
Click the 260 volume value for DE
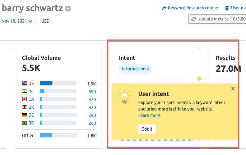(x=92, y=116)
